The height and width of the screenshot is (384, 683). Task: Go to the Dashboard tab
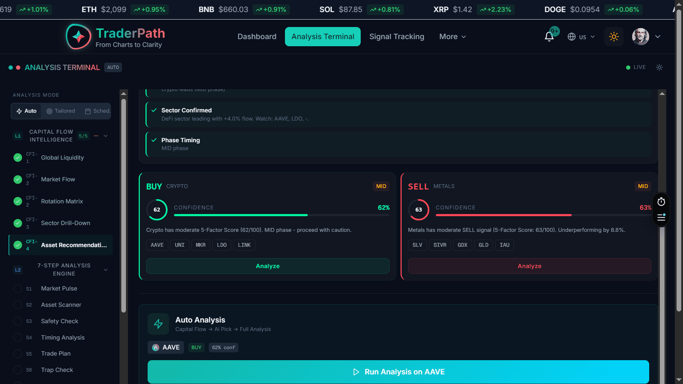[257, 37]
